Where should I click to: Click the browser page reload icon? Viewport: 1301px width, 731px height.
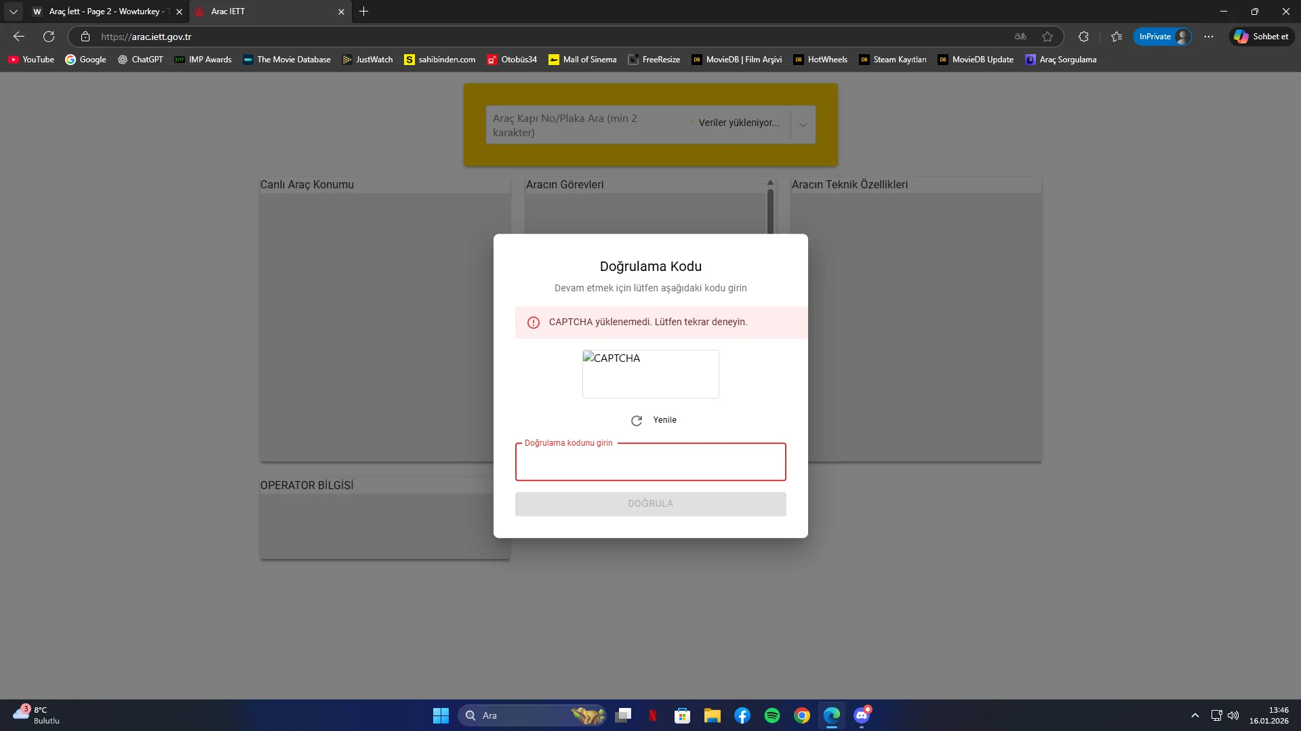pos(49,37)
